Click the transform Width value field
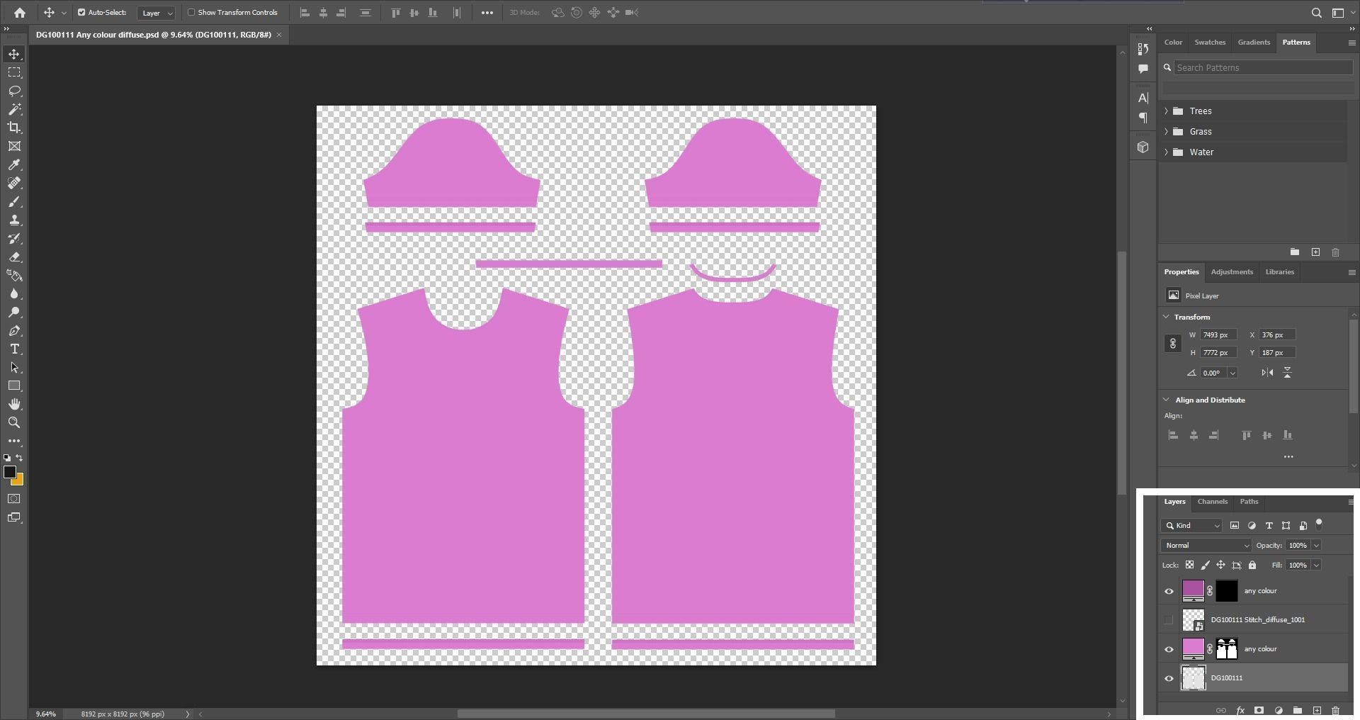1360x720 pixels. click(x=1218, y=335)
